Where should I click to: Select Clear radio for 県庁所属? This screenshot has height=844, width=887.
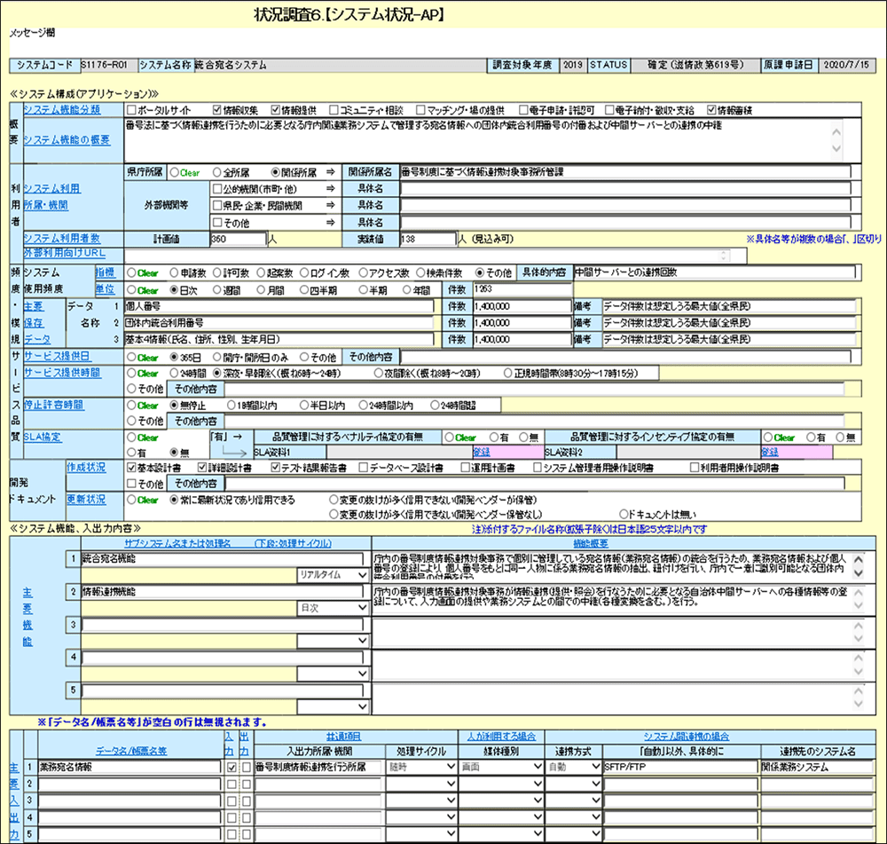click(x=174, y=172)
